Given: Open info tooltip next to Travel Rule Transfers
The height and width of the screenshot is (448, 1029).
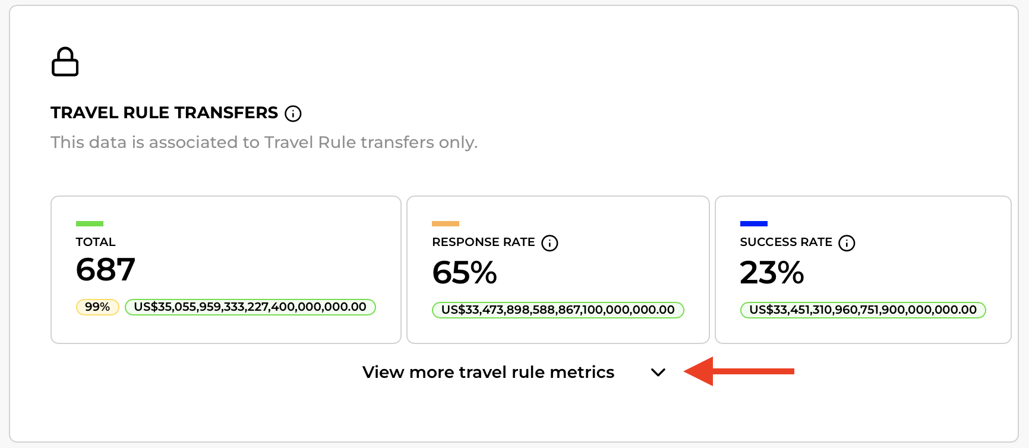Looking at the screenshot, I should (x=293, y=113).
